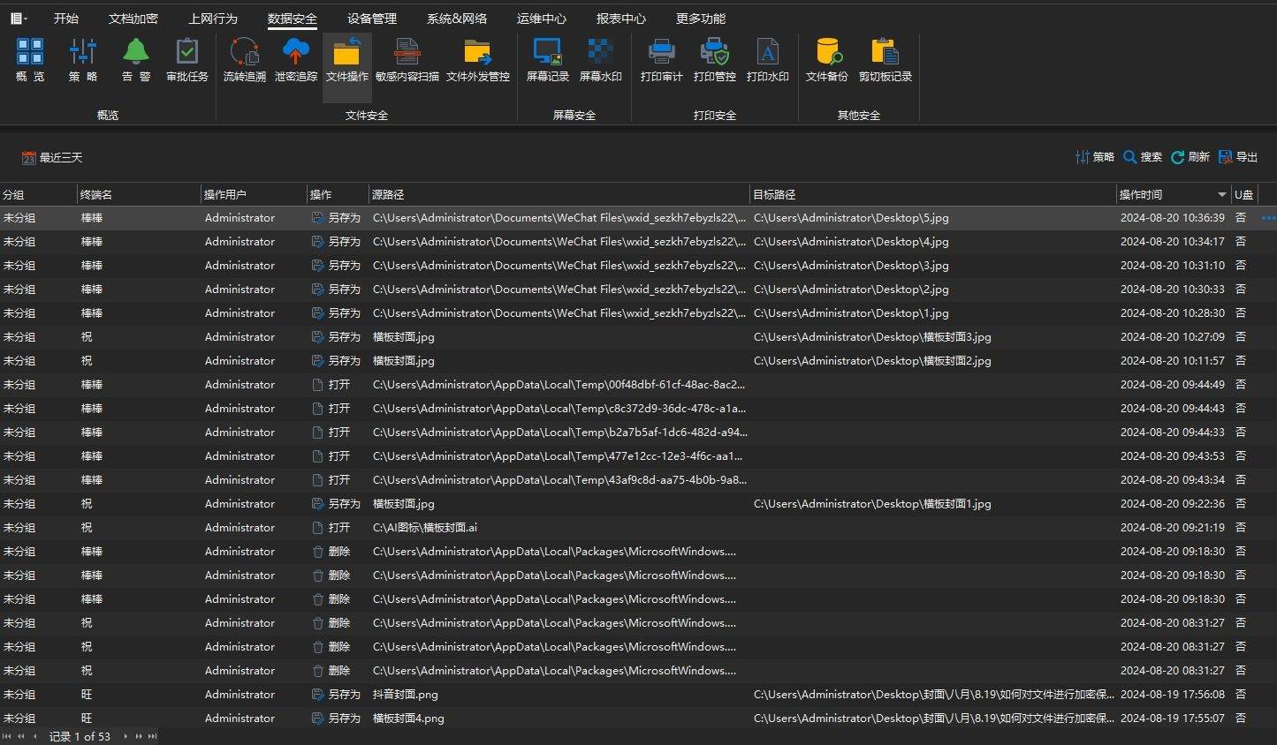1277x745 pixels.
Task: Open the 打印管控 print control icon
Action: (714, 60)
